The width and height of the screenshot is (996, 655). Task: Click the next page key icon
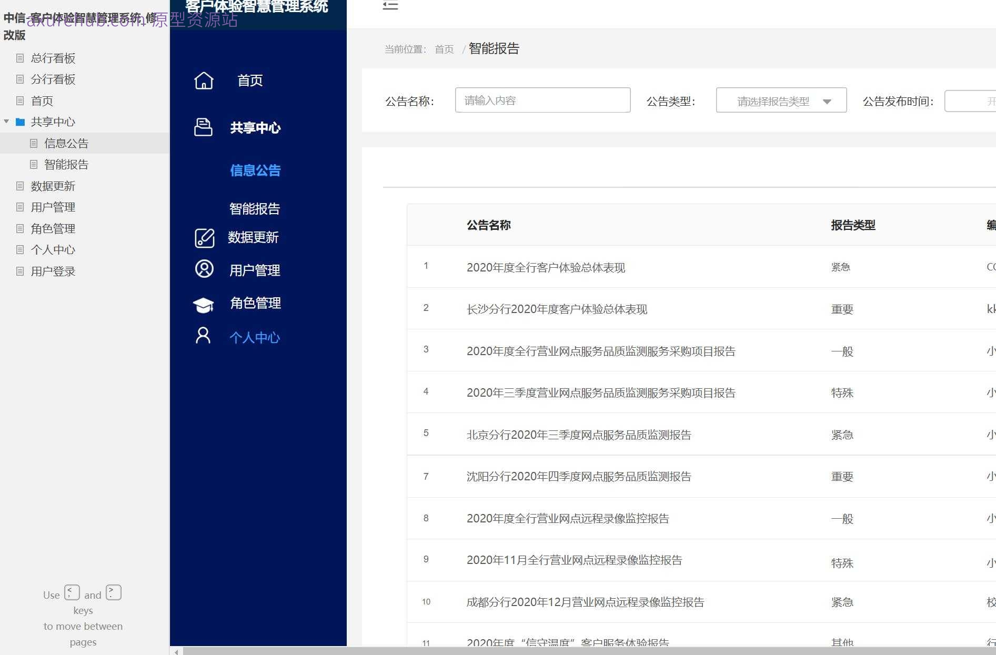pyautogui.click(x=114, y=592)
